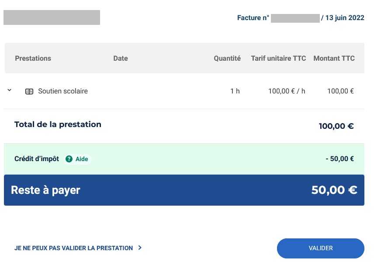The height and width of the screenshot is (272, 374).
Task: Click the Aide link next to Crédit d'impôt
Action: click(82, 159)
